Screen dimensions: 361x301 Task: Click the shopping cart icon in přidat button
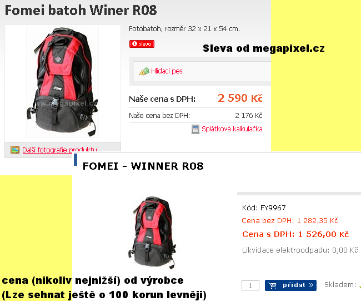coord(272,285)
